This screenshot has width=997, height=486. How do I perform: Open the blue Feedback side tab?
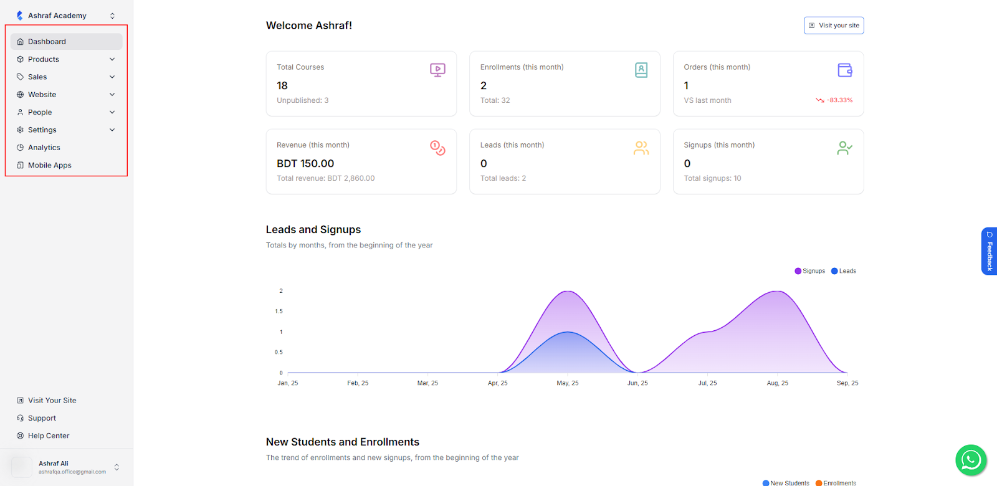pyautogui.click(x=989, y=251)
